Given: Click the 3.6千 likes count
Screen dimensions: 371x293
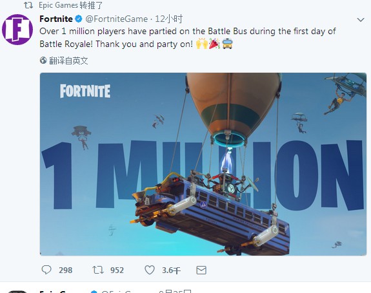Looking at the screenshot, I should coord(171,270).
